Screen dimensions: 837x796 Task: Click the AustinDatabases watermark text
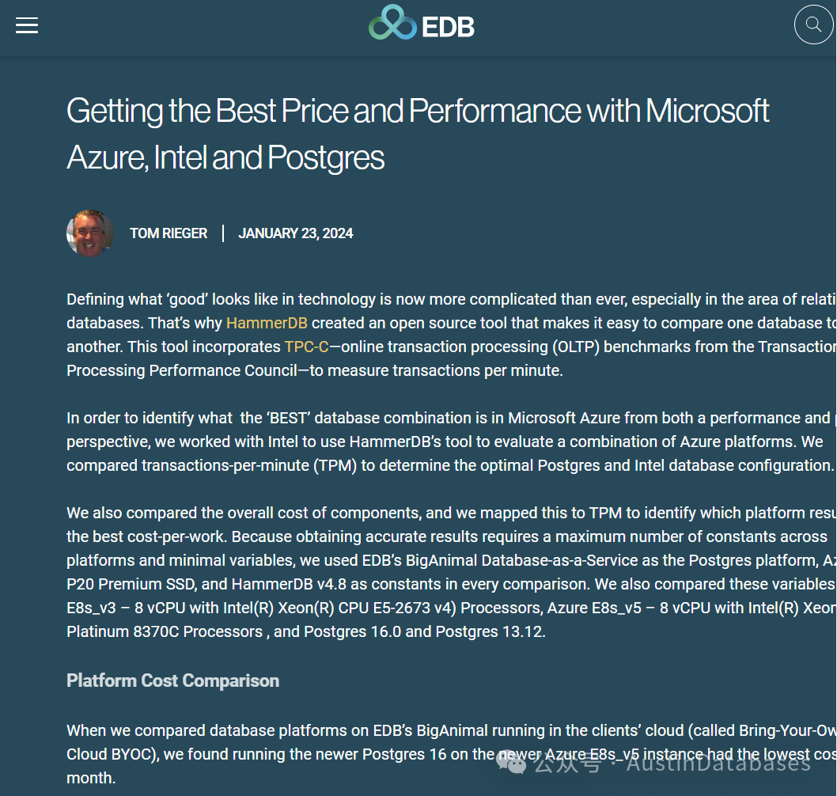click(718, 762)
